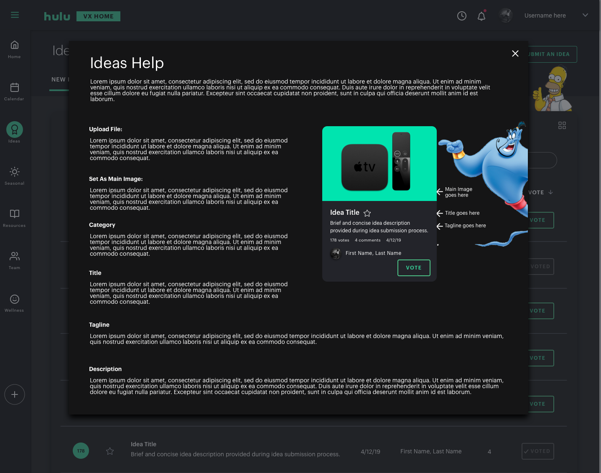Go to Home in sidebar
The image size is (601, 473).
click(15, 49)
